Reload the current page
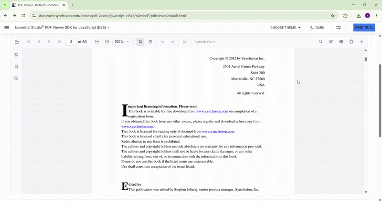Viewport: 382px width, 202px height. tap(23, 16)
